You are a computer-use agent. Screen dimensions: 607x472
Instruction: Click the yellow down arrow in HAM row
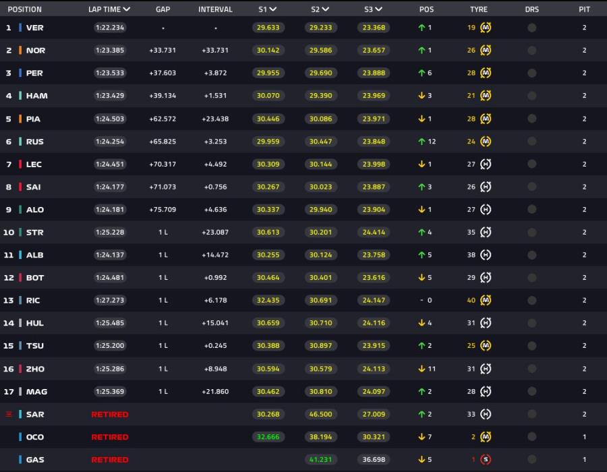[x=422, y=96]
